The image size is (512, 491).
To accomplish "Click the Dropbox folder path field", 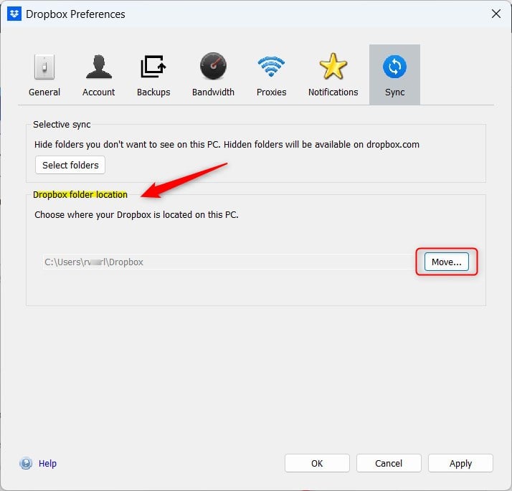I will (229, 262).
